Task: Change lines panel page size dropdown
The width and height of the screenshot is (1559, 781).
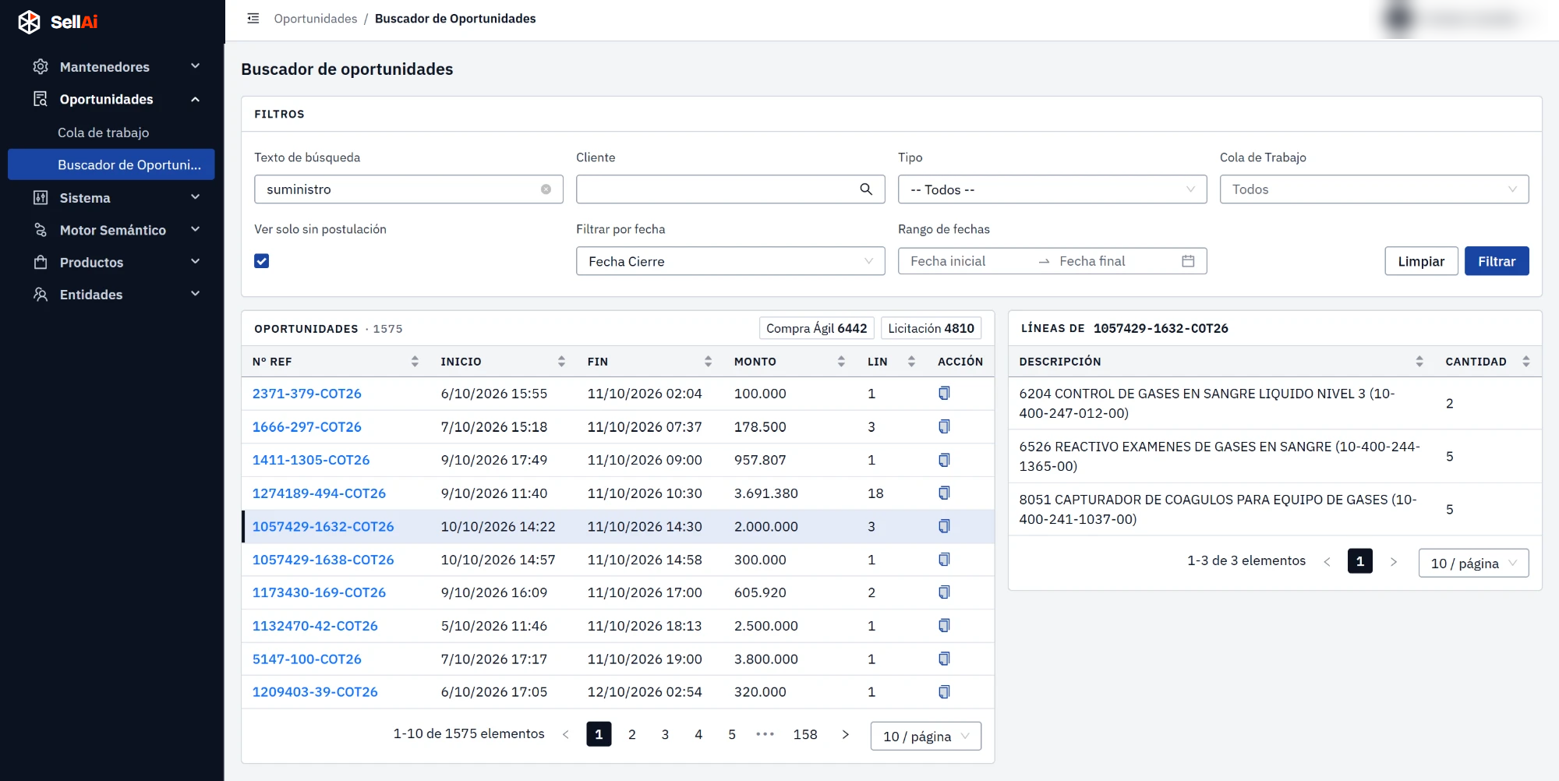Action: click(x=1473, y=563)
